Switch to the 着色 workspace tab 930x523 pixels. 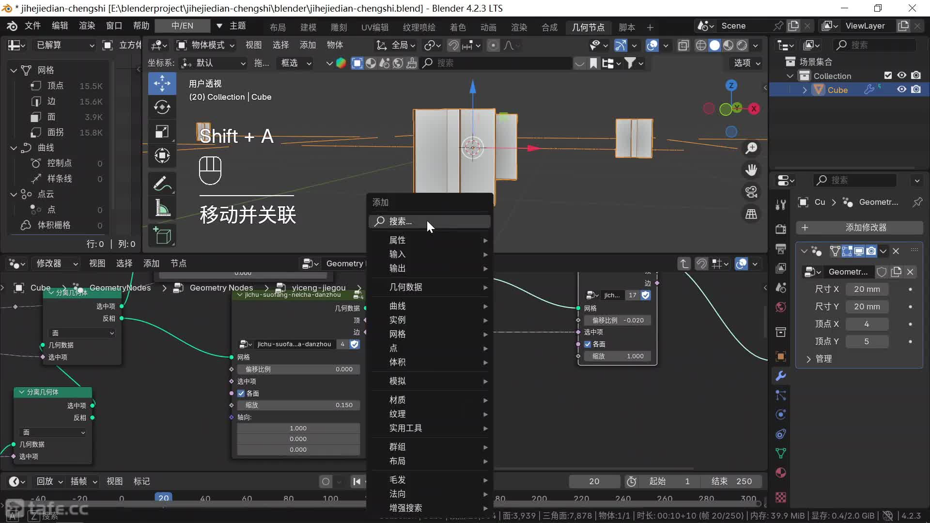pos(457,27)
